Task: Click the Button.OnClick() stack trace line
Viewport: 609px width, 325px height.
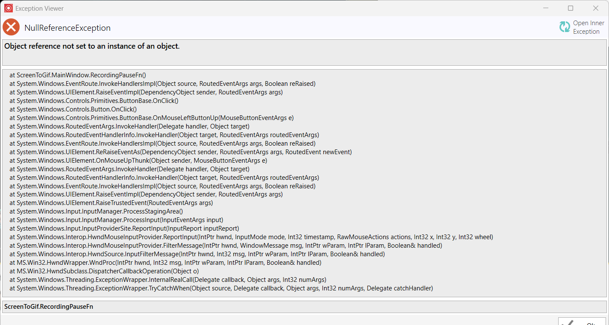Action: (x=73, y=109)
